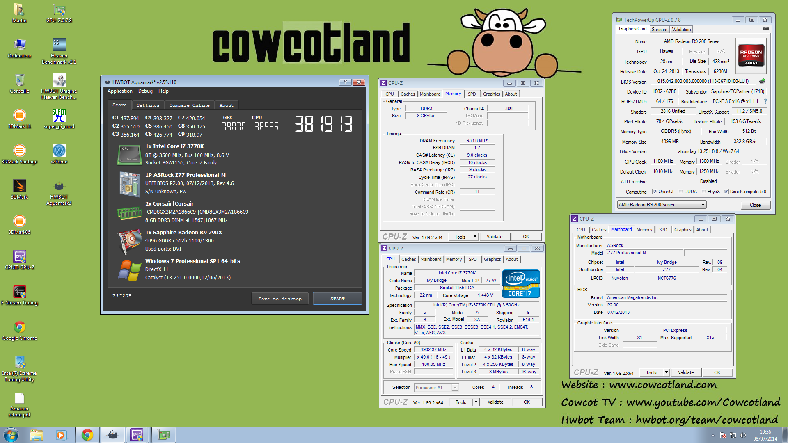The height and width of the screenshot is (443, 788).
Task: Launch the super_pi_mod shortcut
Action: 59,119
